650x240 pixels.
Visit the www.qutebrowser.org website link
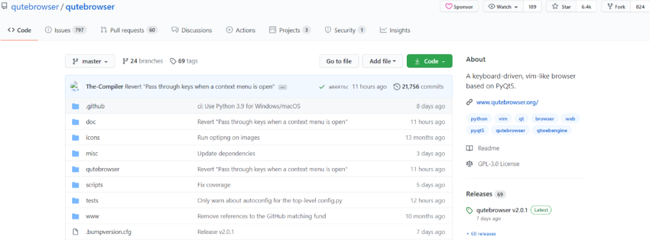coord(507,101)
